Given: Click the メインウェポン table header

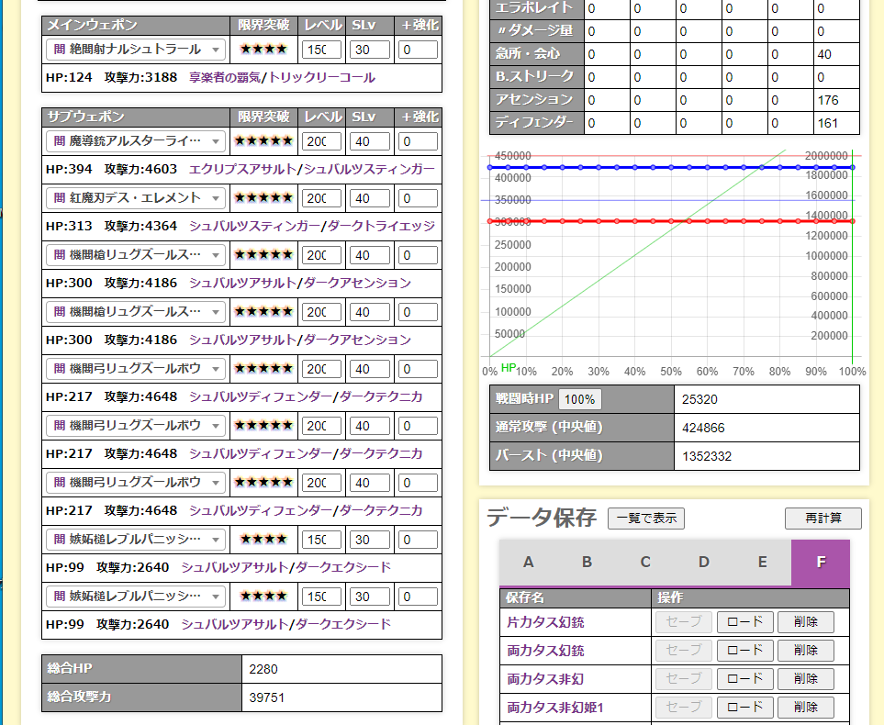Looking at the screenshot, I should tap(136, 26).
